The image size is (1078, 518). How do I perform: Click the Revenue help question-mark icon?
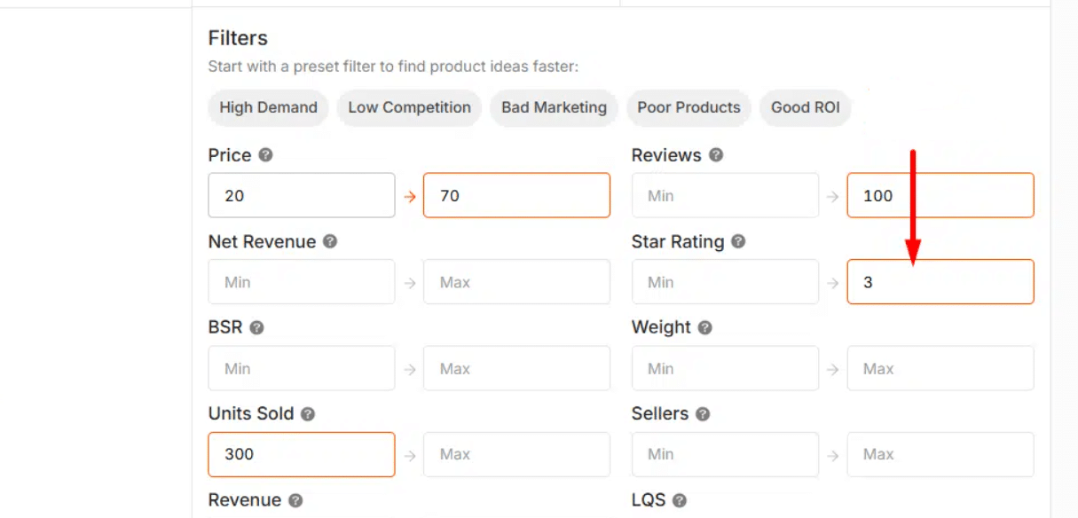pyautogui.click(x=295, y=500)
